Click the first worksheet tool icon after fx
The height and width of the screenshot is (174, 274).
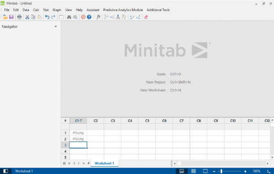pyautogui.click(x=106, y=17)
